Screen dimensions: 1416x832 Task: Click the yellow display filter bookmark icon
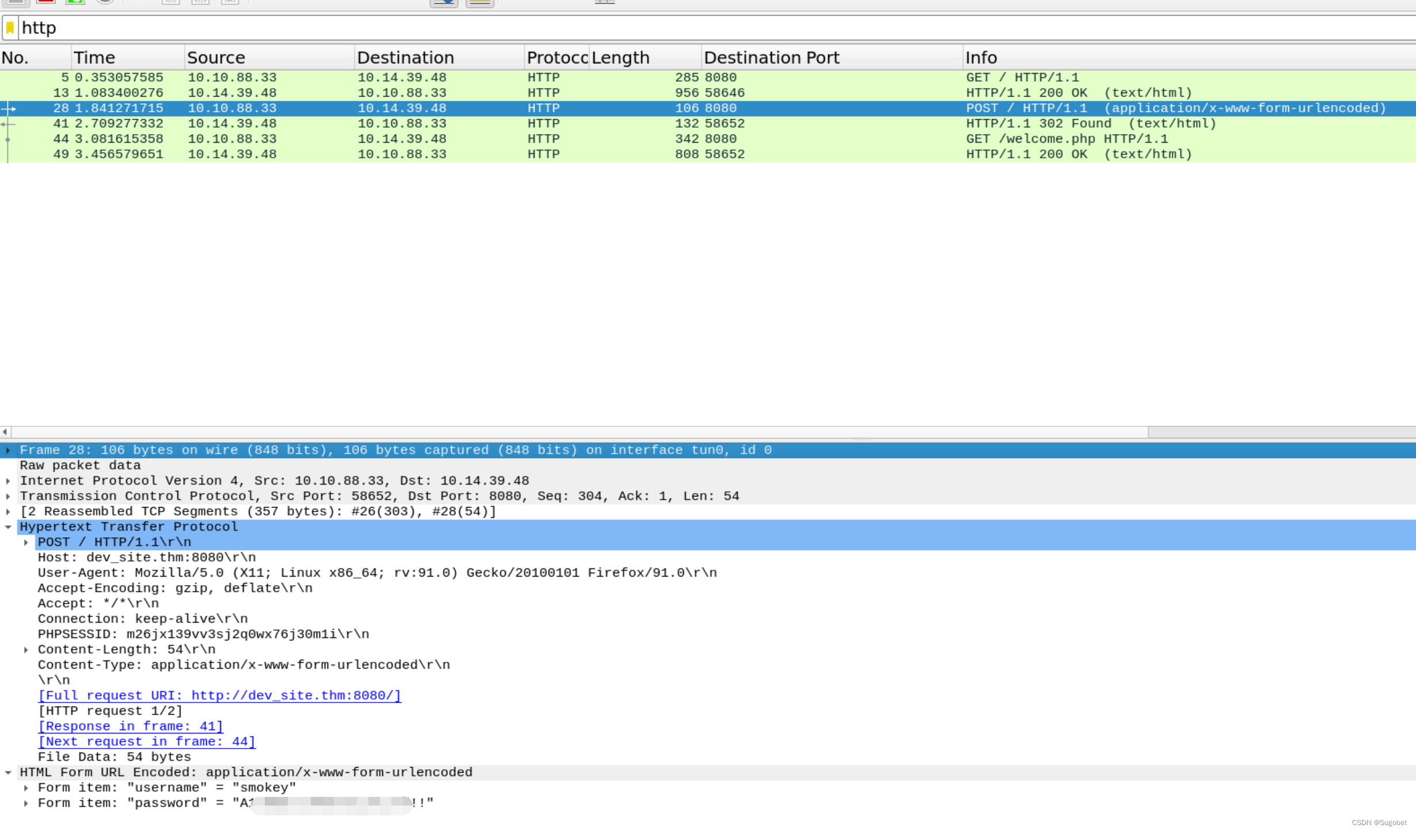click(10, 28)
